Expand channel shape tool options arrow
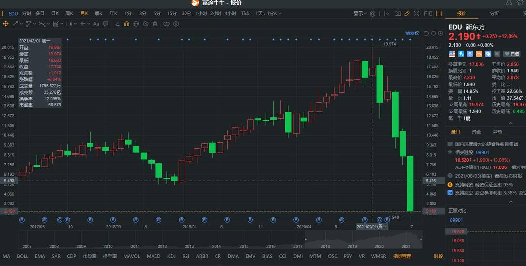The height and width of the screenshot is (266, 526). [x=35, y=24]
